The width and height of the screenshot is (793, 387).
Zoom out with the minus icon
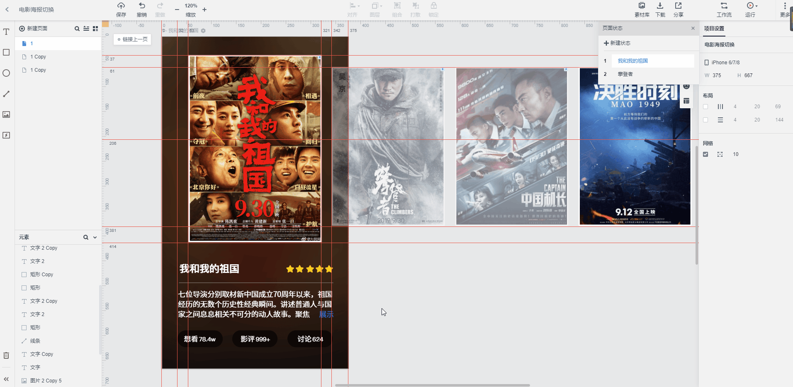177,9
